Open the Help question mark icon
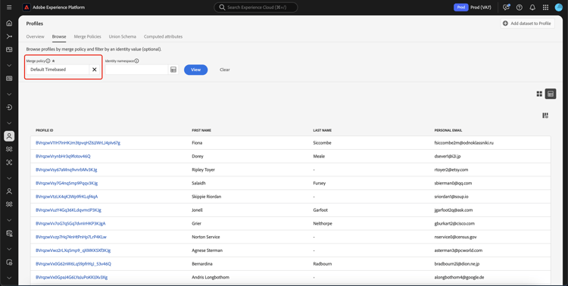The width and height of the screenshot is (568, 286). pyautogui.click(x=519, y=8)
